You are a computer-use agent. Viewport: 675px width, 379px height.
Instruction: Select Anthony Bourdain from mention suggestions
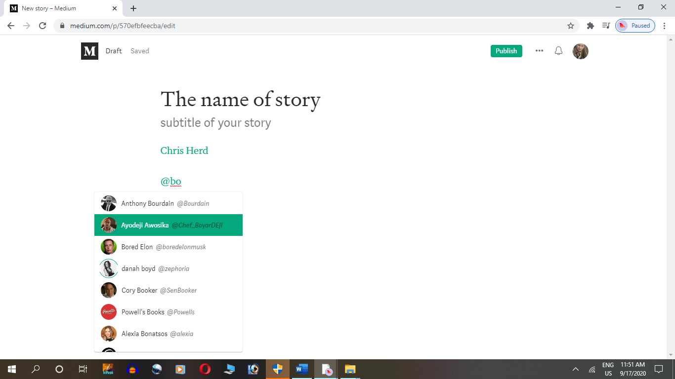(169, 203)
